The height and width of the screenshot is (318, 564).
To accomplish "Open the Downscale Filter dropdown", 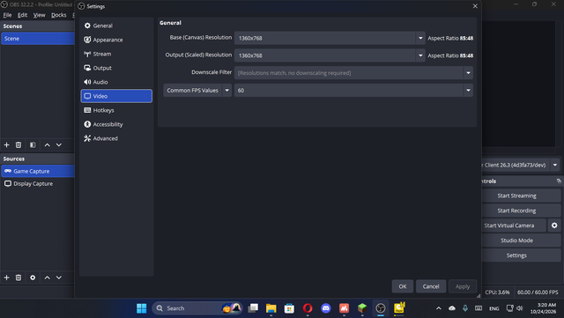I will point(353,72).
